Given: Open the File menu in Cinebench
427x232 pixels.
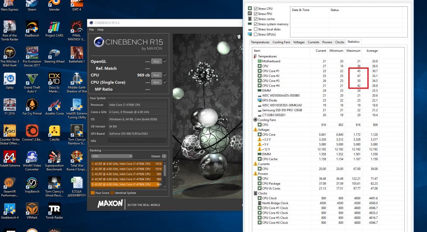Looking at the screenshot, I should click(91, 30).
